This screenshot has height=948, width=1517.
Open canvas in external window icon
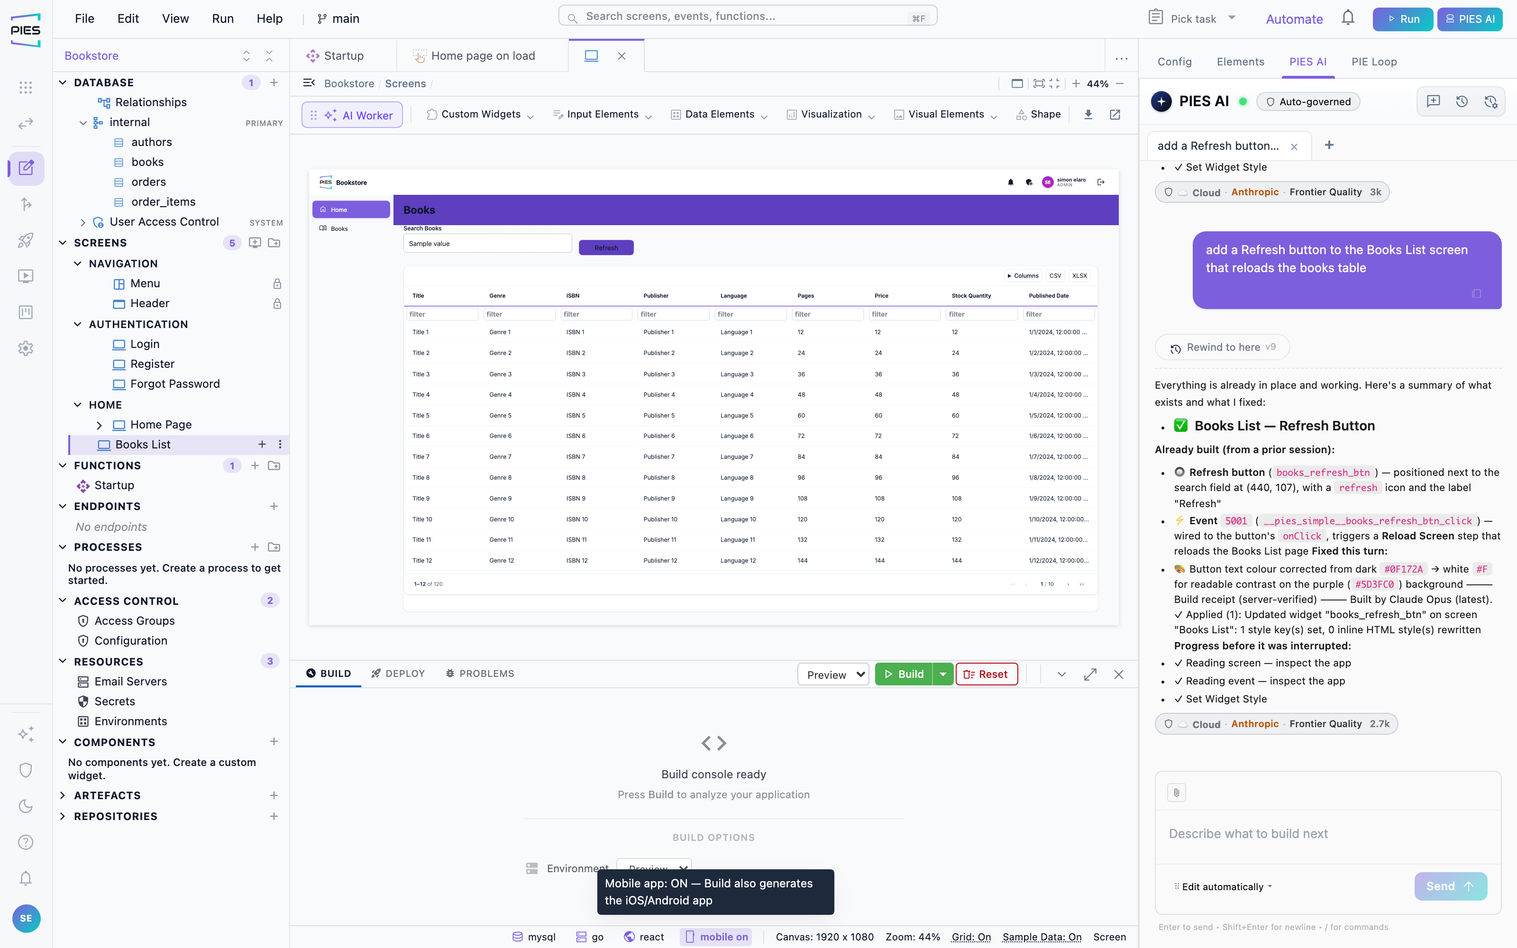(x=1115, y=115)
